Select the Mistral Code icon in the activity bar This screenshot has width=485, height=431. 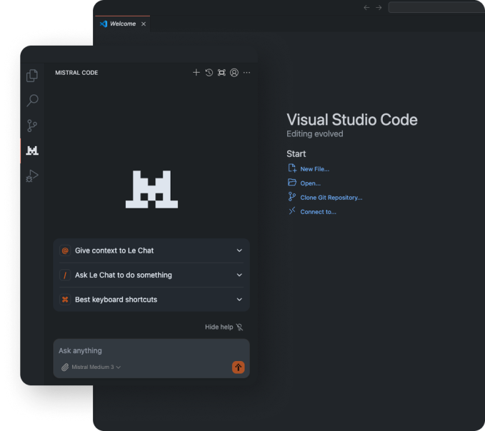32,151
